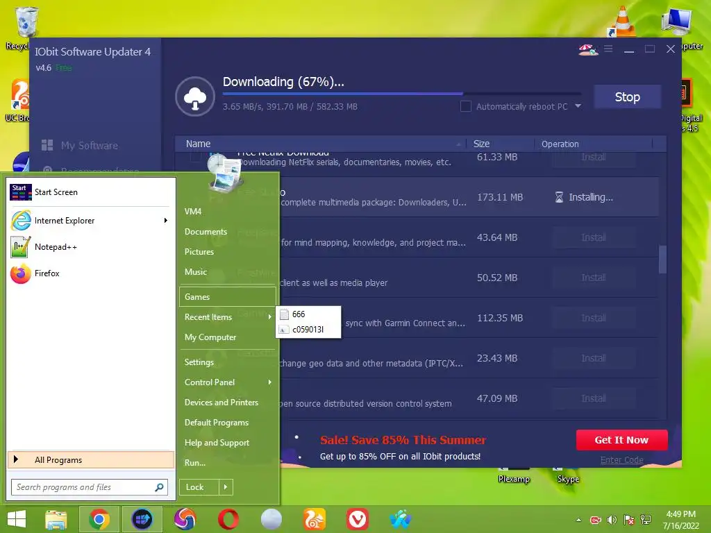Image resolution: width=711 pixels, height=533 pixels.
Task: Open the colorful swirl browser taskbar icon
Action: 185,519
